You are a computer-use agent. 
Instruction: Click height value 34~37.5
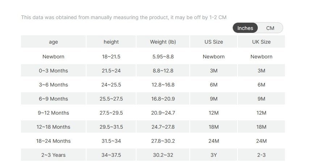(111, 155)
